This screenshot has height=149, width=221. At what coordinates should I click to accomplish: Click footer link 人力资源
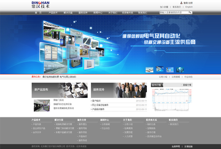[x=128, y=137]
